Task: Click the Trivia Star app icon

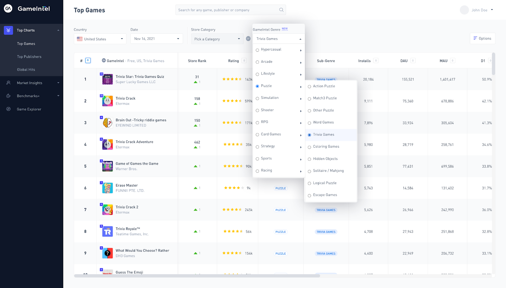Action: [x=108, y=79]
